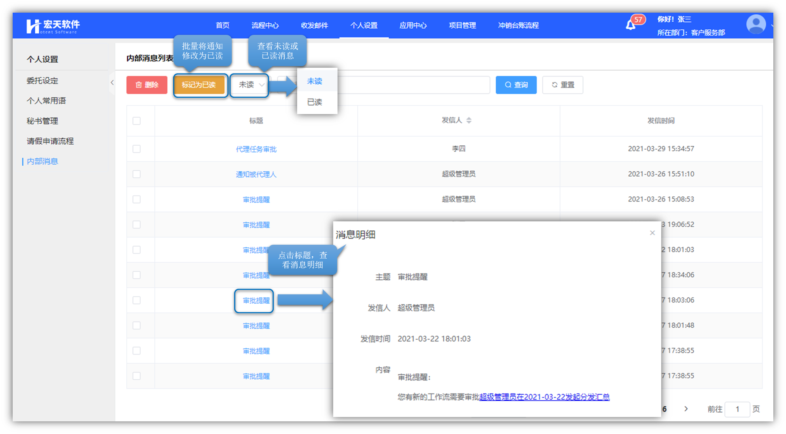Click the page number jump input
786x434 pixels.
click(737, 409)
